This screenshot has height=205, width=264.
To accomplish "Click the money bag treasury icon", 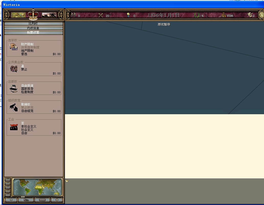I will (x=224, y=15).
